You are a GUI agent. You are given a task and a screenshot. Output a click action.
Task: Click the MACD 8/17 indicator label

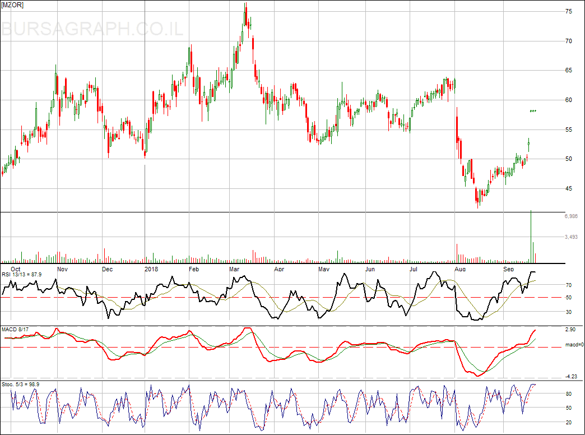(15, 329)
